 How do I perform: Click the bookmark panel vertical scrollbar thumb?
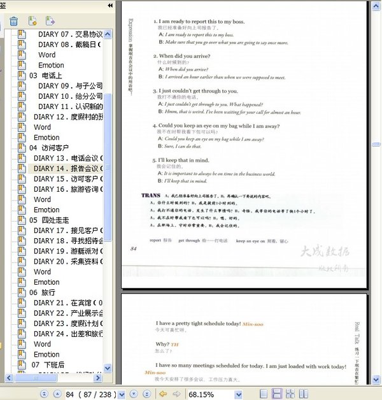click(108, 167)
